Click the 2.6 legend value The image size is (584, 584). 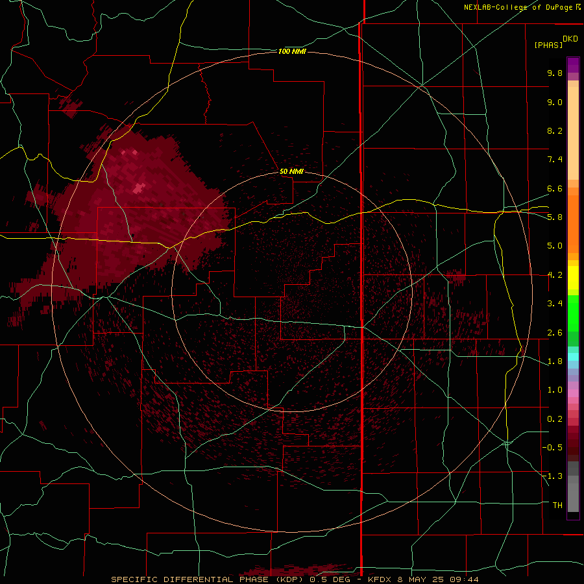click(555, 333)
